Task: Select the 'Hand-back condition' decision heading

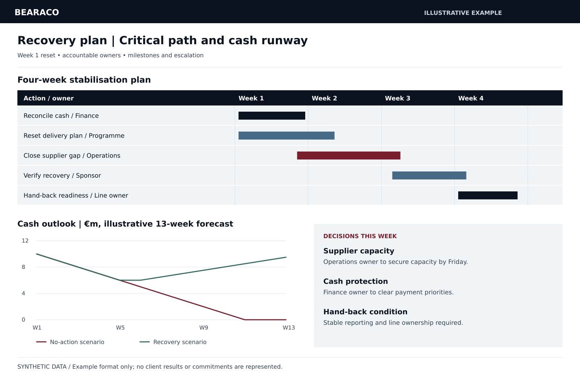Action: 365,312
